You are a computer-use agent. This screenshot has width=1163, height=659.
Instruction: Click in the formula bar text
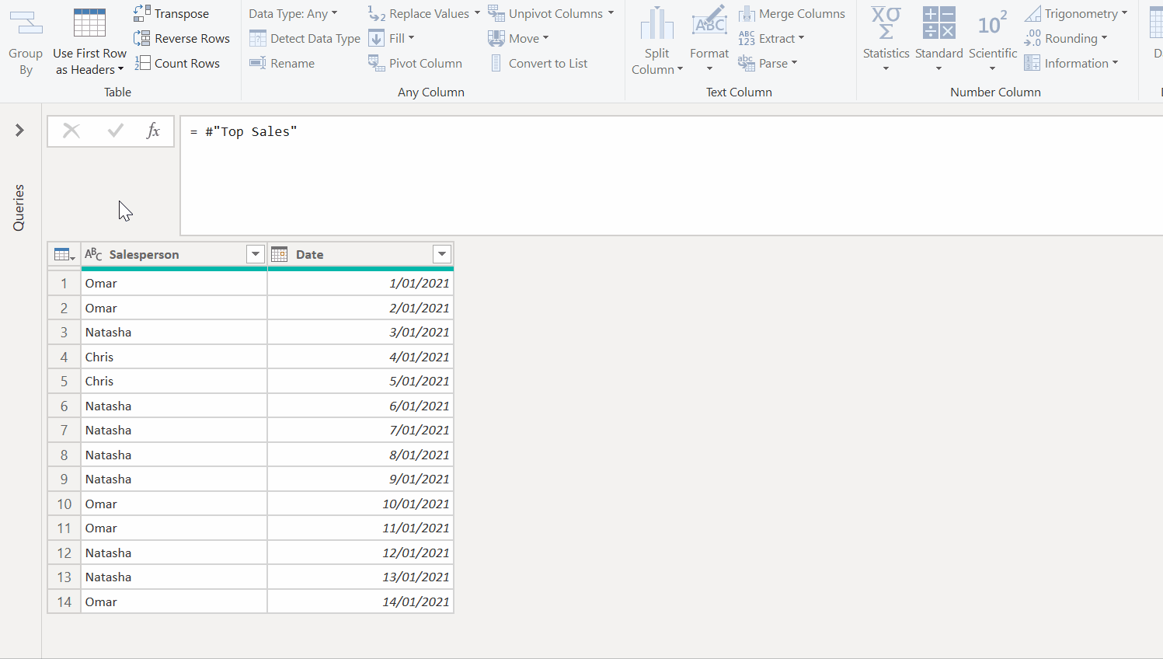pyautogui.click(x=244, y=132)
